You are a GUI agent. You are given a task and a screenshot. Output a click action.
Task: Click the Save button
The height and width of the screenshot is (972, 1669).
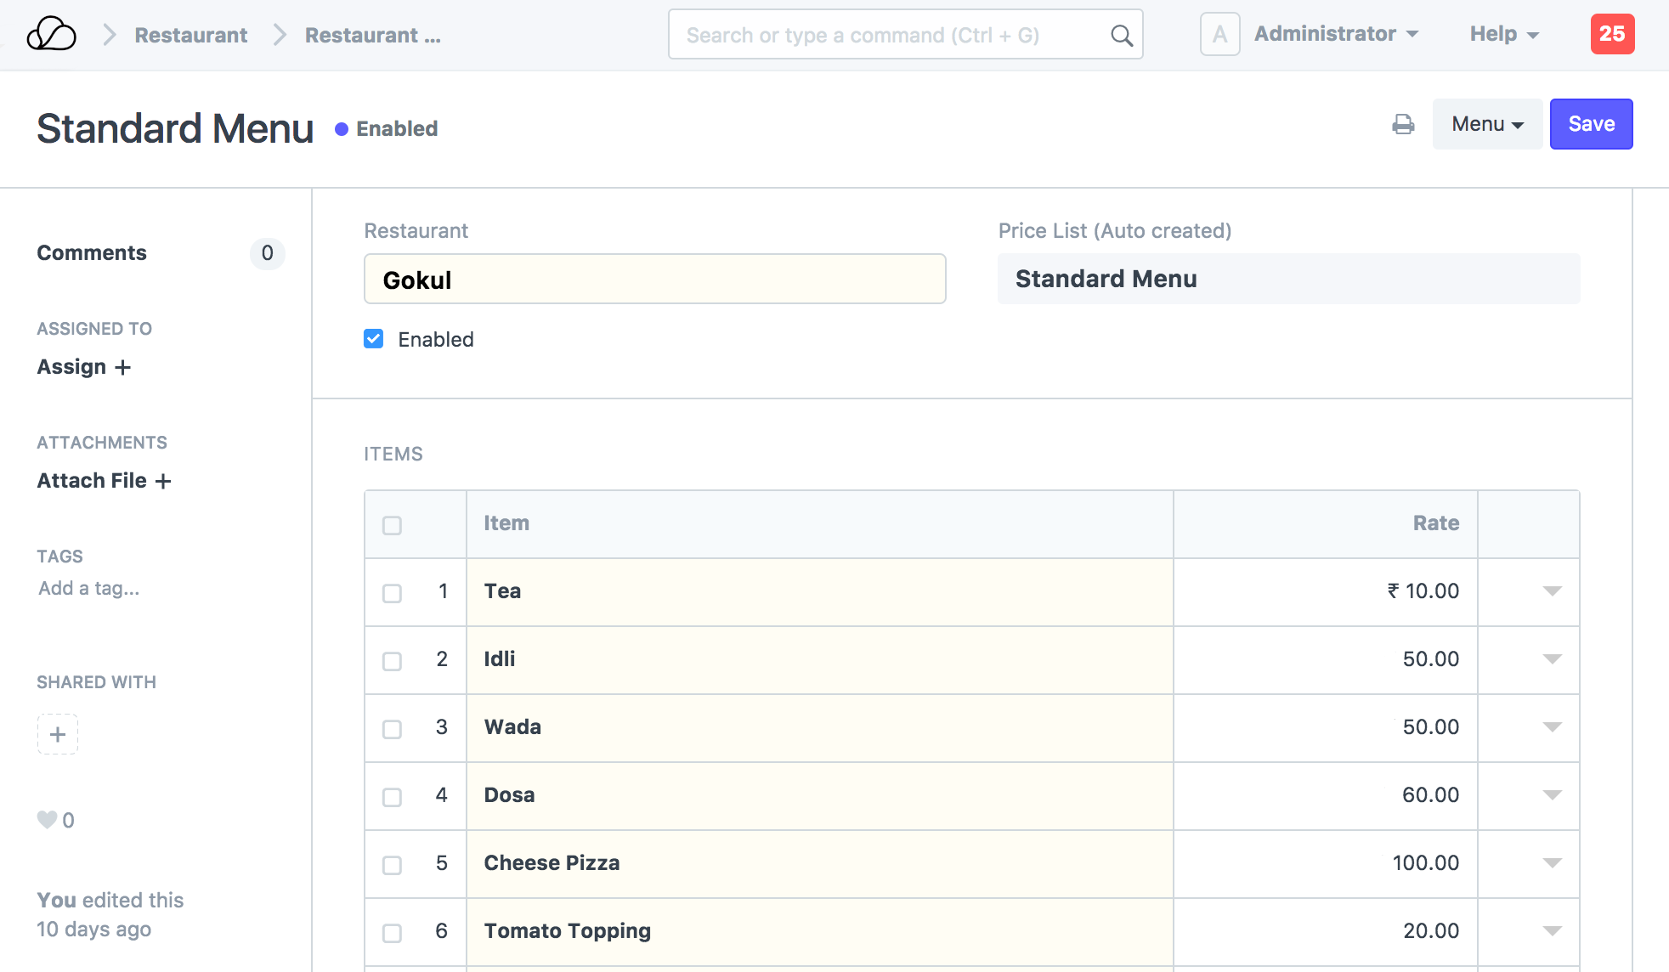pyautogui.click(x=1591, y=125)
